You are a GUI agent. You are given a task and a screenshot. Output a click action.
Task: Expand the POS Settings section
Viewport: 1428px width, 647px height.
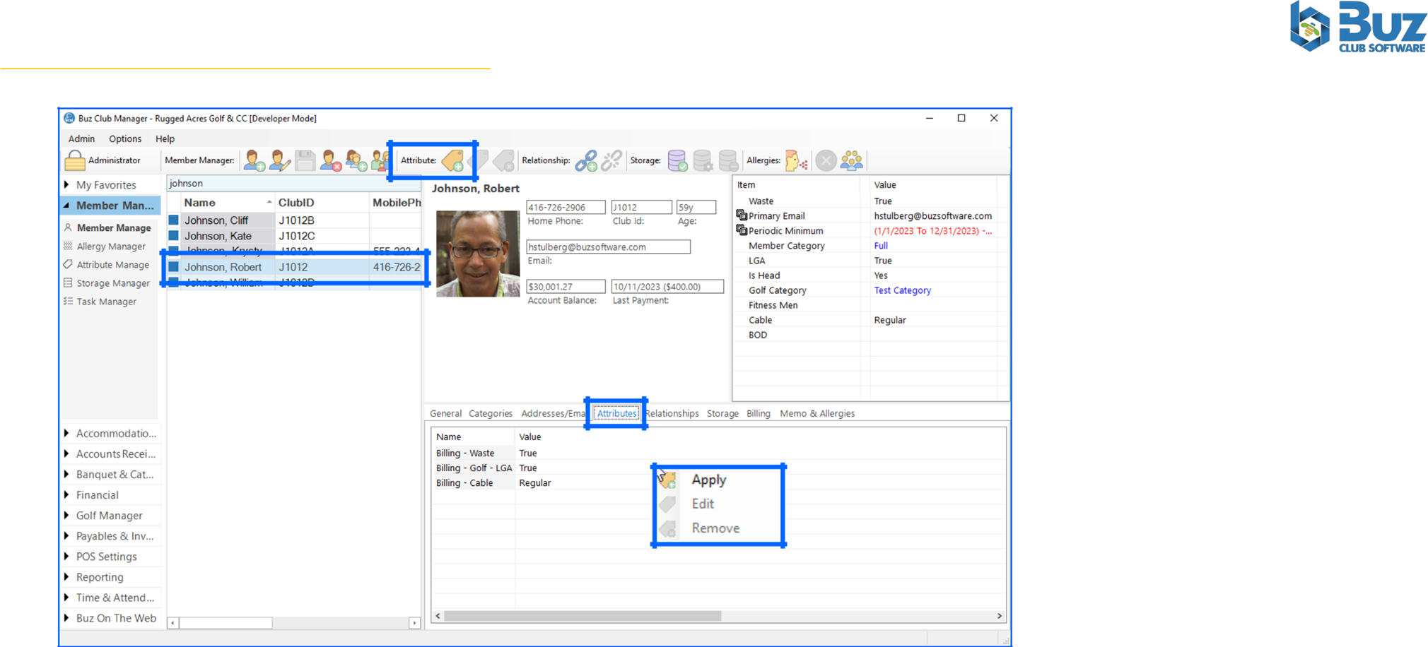pyautogui.click(x=67, y=557)
